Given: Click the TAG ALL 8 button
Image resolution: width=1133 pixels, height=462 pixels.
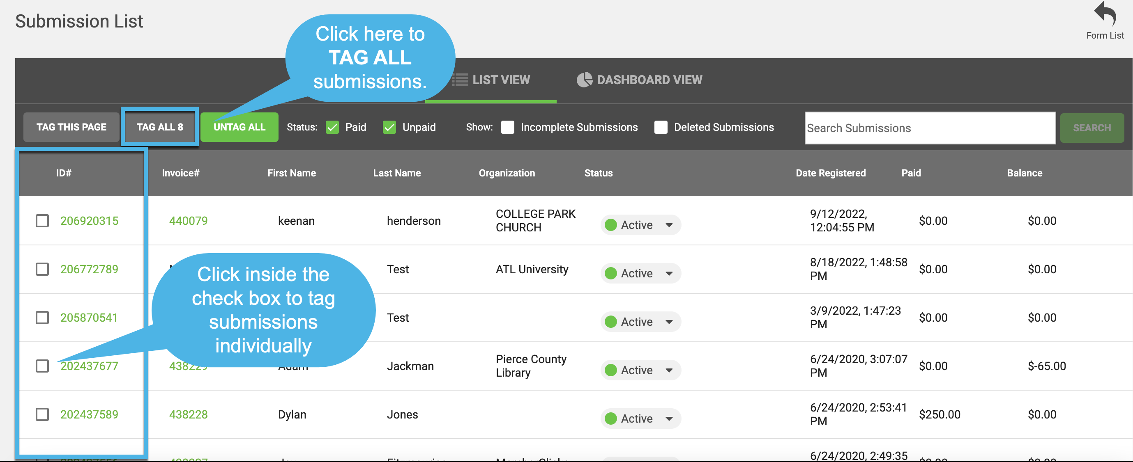Looking at the screenshot, I should [x=160, y=127].
